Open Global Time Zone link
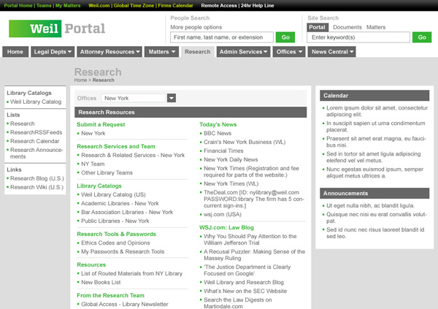Image resolution: width=438 pixels, height=309 pixels. point(134,5)
